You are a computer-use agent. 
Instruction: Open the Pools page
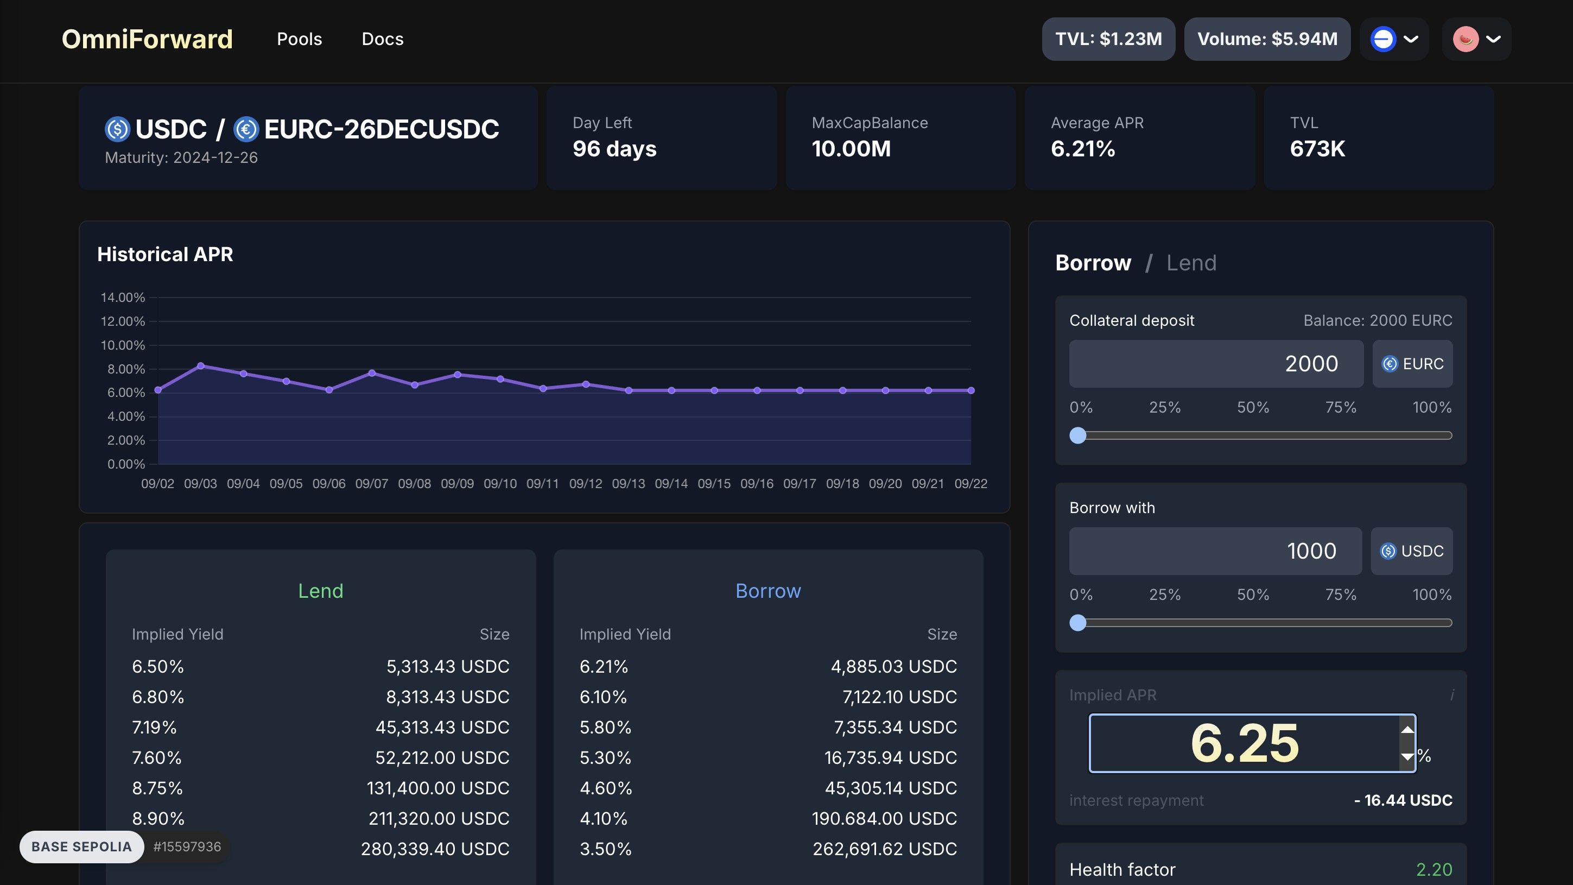[299, 39]
